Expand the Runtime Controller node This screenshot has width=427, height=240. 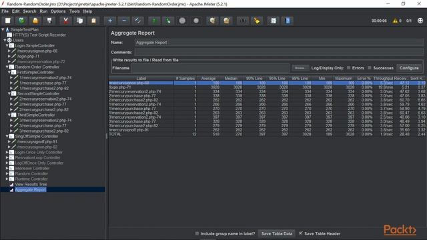[7, 179]
